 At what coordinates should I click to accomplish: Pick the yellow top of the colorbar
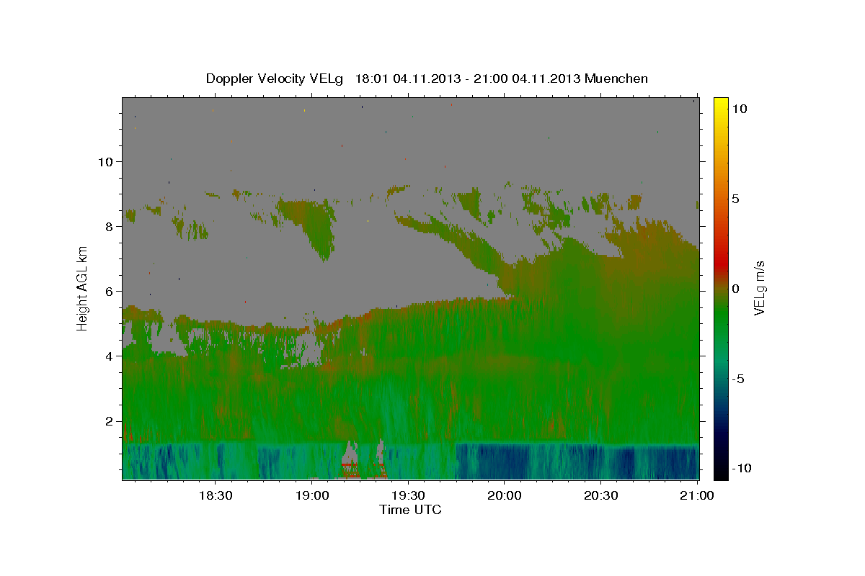point(721,102)
